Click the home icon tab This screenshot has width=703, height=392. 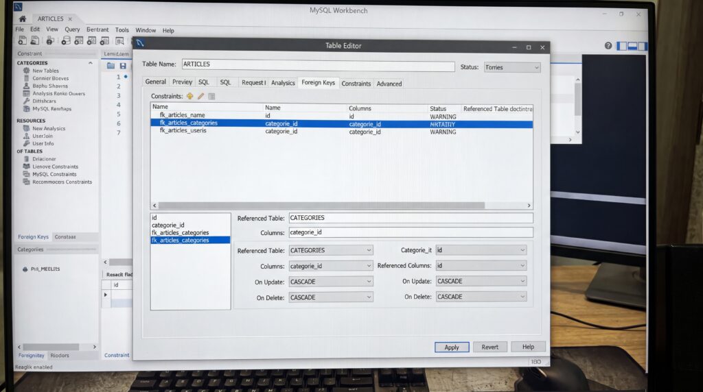coord(23,19)
